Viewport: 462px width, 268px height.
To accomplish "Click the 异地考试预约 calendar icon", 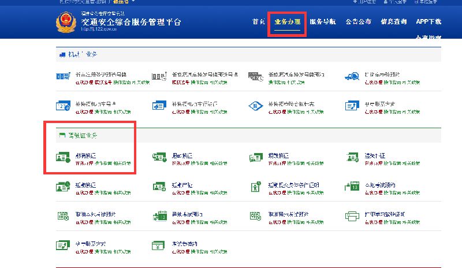I will 160,216.
